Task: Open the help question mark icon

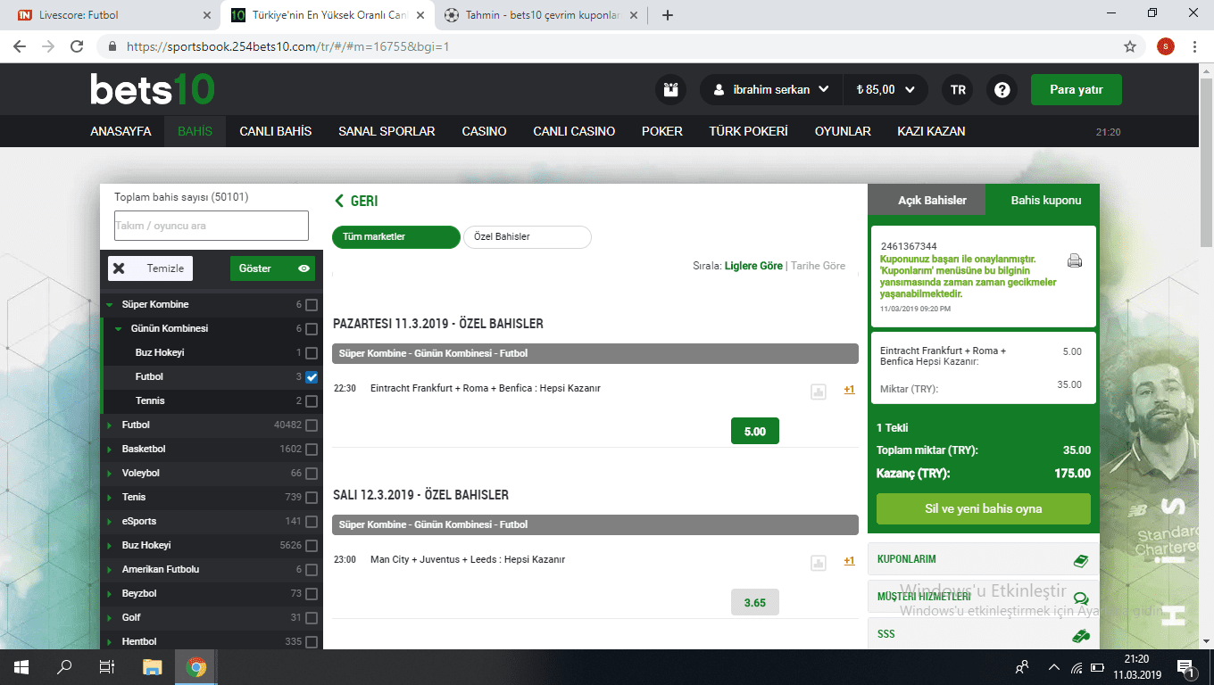Action: [1002, 89]
